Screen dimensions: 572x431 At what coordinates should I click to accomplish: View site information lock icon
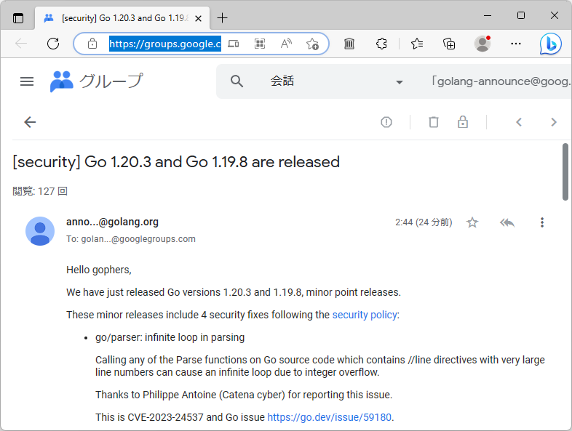tap(92, 44)
